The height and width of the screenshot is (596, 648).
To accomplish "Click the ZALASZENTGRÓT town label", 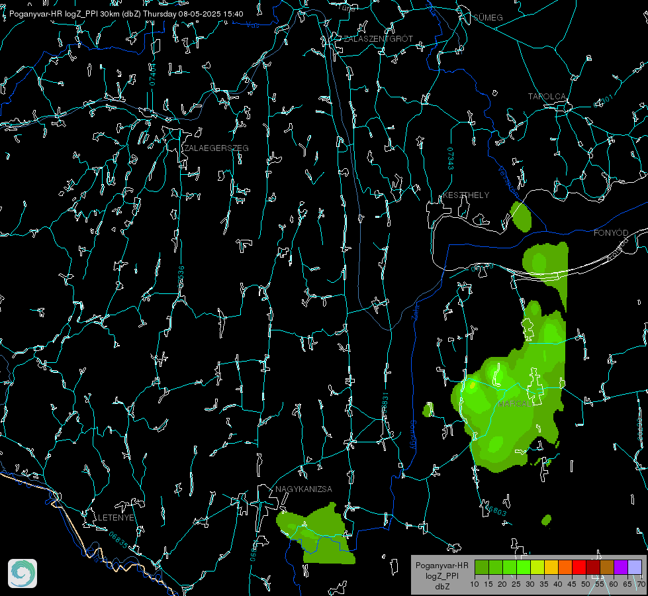I will (378, 39).
